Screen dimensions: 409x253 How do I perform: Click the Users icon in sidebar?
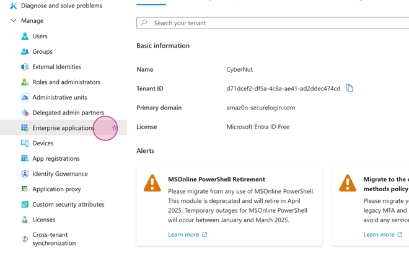click(25, 36)
